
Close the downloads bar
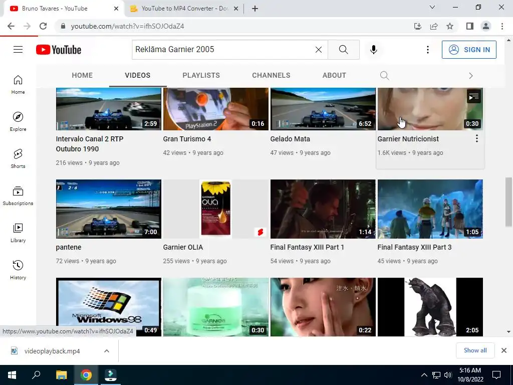[x=504, y=350]
